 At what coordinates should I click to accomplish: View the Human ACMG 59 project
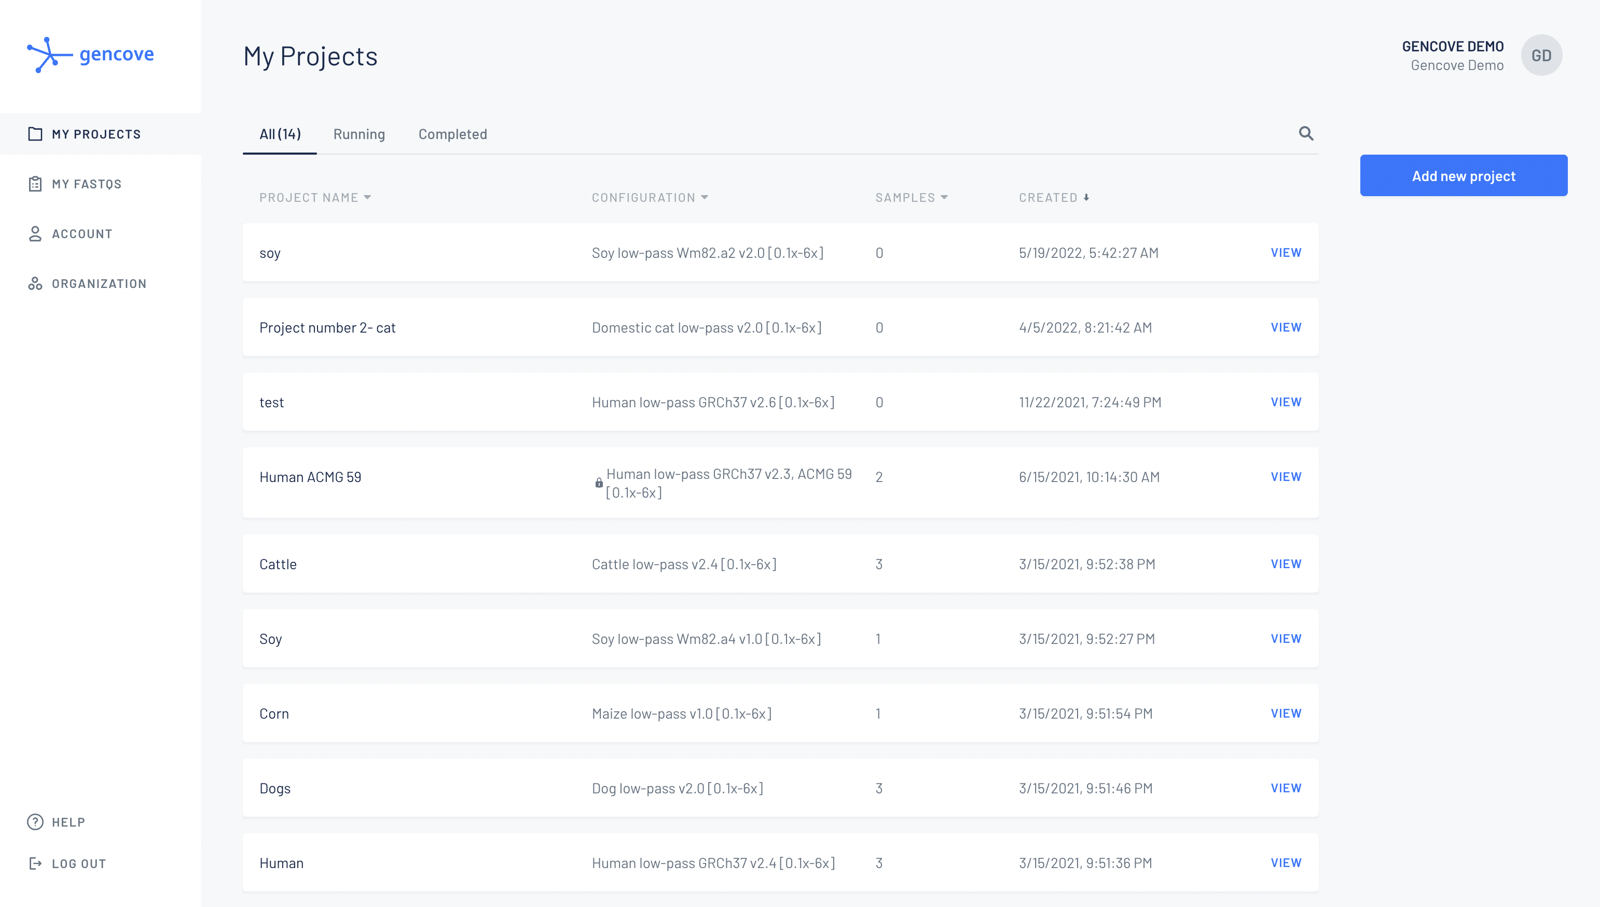click(x=1286, y=476)
